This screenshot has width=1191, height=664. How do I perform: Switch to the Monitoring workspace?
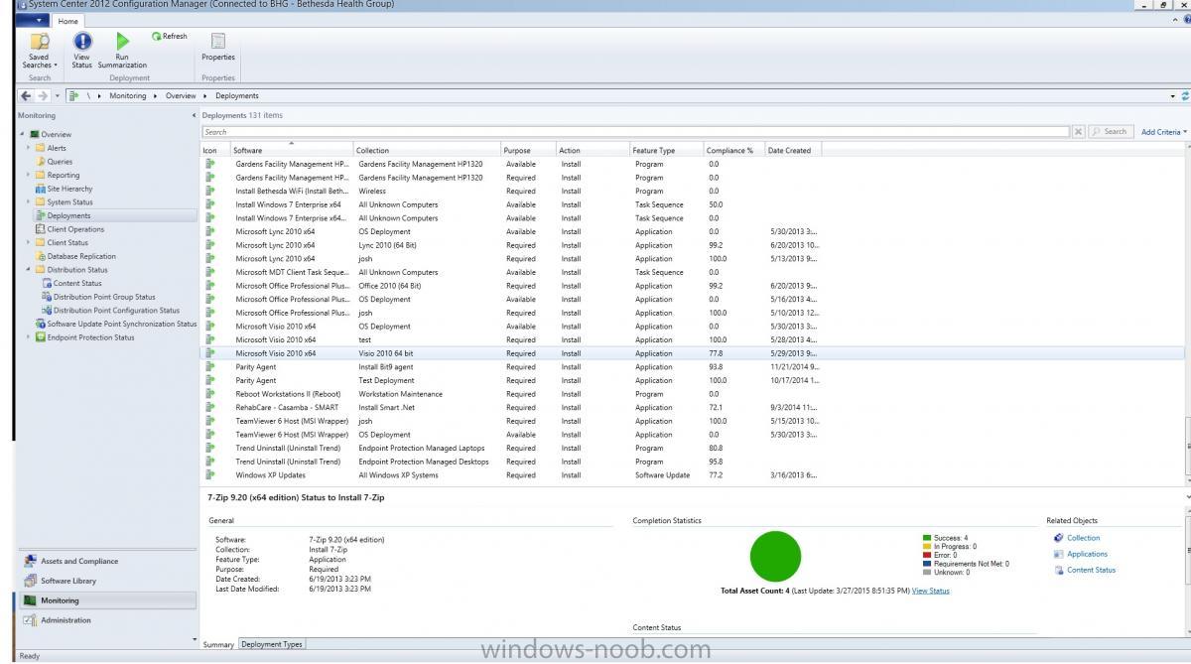coord(106,601)
